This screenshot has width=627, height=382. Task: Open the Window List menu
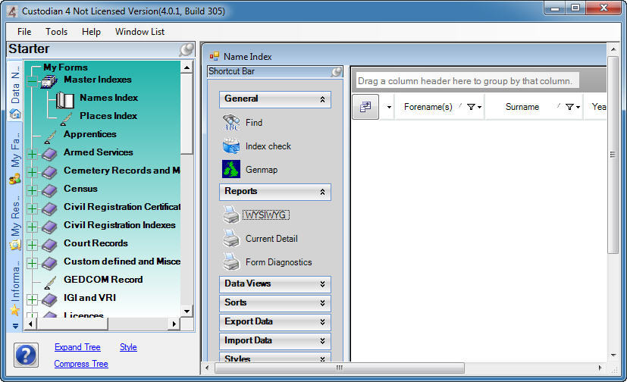[x=140, y=32]
